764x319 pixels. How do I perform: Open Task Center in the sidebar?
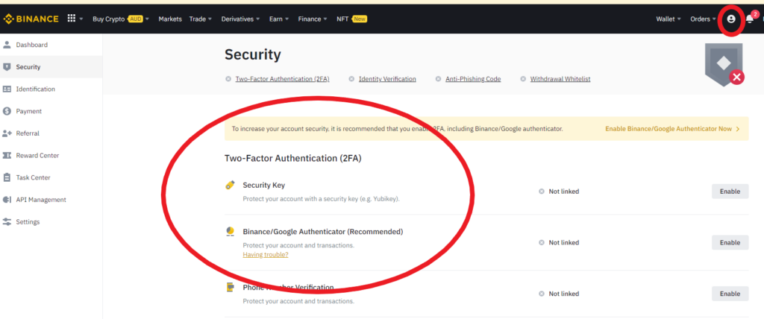(x=33, y=177)
